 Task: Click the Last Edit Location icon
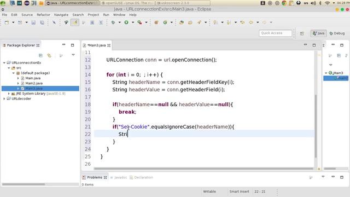pyautogui.click(x=242, y=22)
